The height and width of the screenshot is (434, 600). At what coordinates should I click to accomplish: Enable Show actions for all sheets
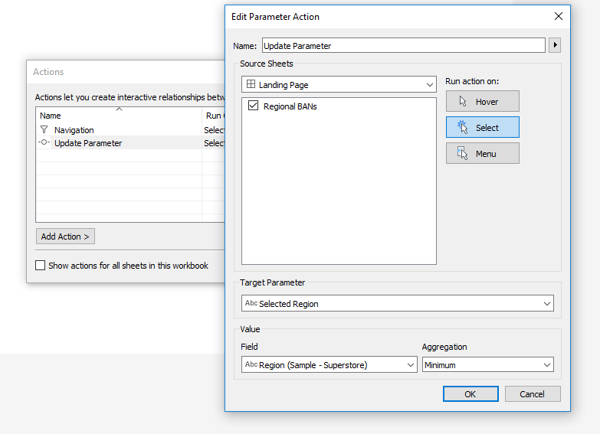[x=40, y=266]
